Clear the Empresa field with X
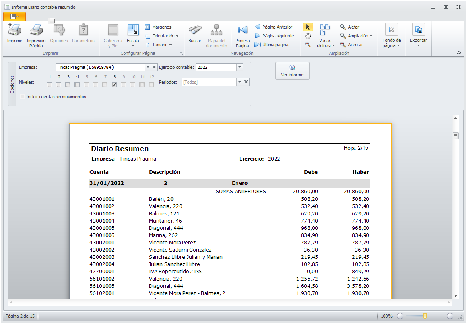Image resolution: width=467 pixels, height=324 pixels. click(x=154, y=67)
